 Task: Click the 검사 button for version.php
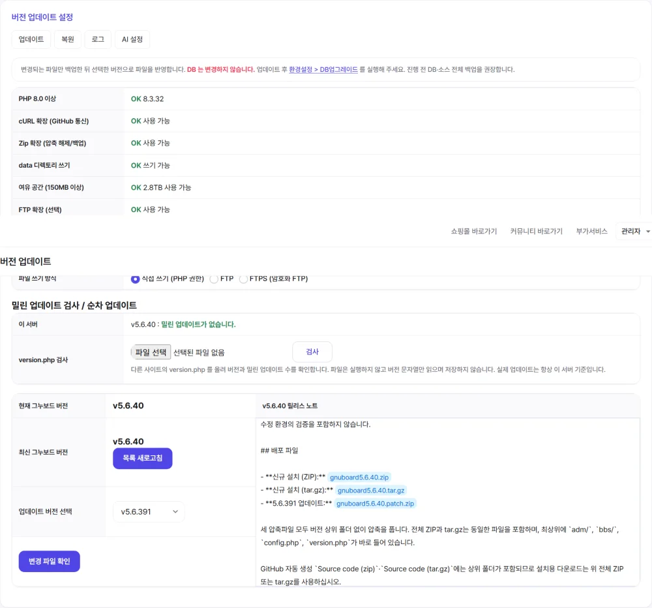tap(312, 352)
